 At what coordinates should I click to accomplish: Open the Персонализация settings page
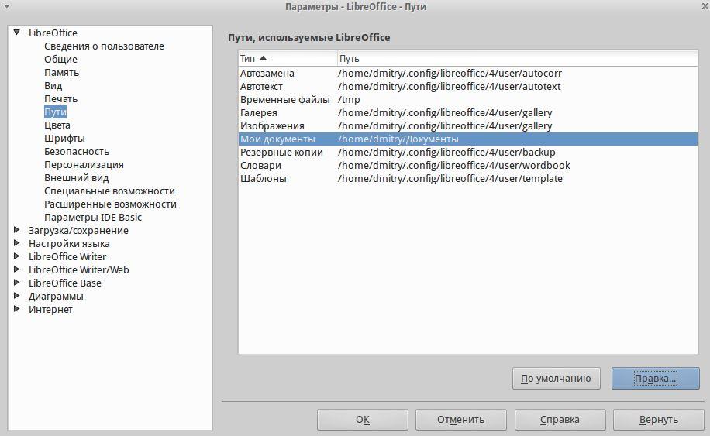pyautogui.click(x=84, y=165)
